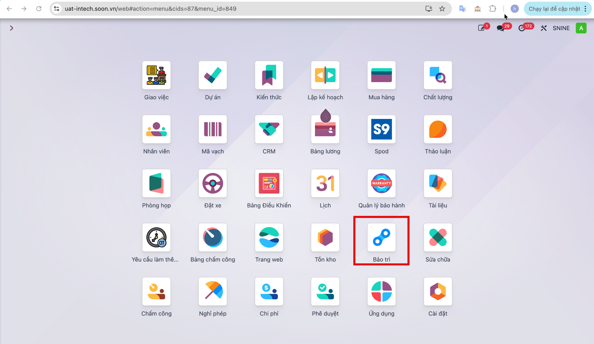Open the Nhân viên app
594x344 pixels.
tap(156, 129)
